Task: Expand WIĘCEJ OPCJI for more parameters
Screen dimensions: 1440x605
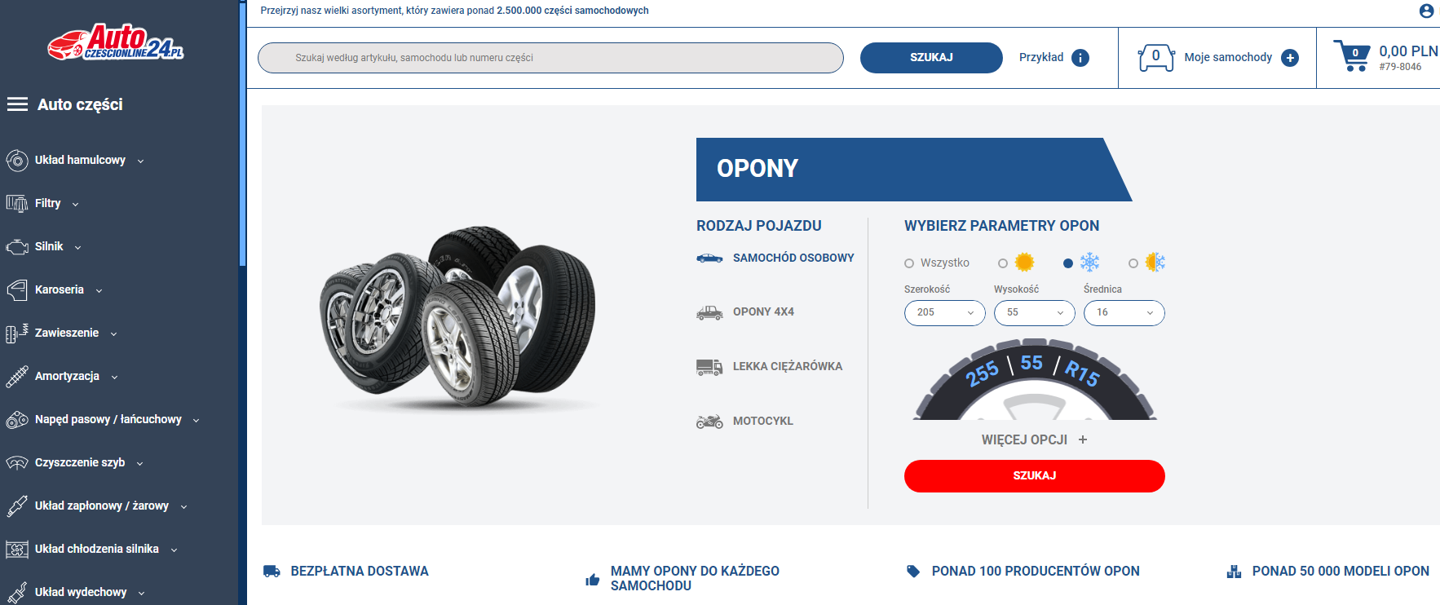Action: coord(1035,439)
